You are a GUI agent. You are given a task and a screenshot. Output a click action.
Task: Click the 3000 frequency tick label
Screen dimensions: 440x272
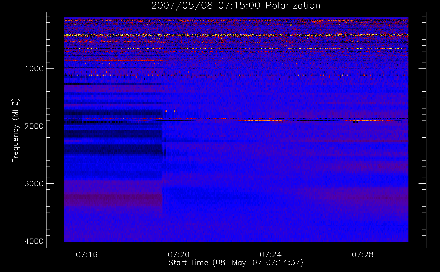pos(34,184)
